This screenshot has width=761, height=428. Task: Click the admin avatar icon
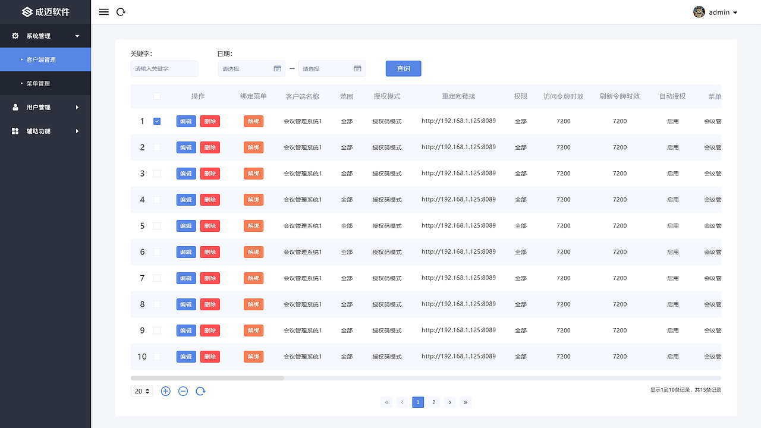699,11
